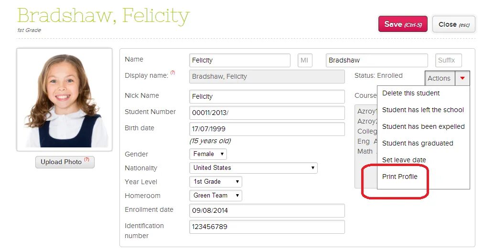This screenshot has width=494, height=250.
Task: Click the help icon next to Display name
Action: [172, 73]
